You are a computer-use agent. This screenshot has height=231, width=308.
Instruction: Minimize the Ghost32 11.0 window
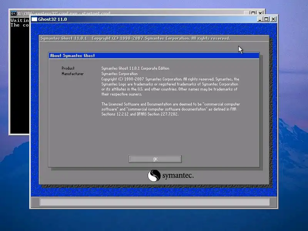pos(259,19)
